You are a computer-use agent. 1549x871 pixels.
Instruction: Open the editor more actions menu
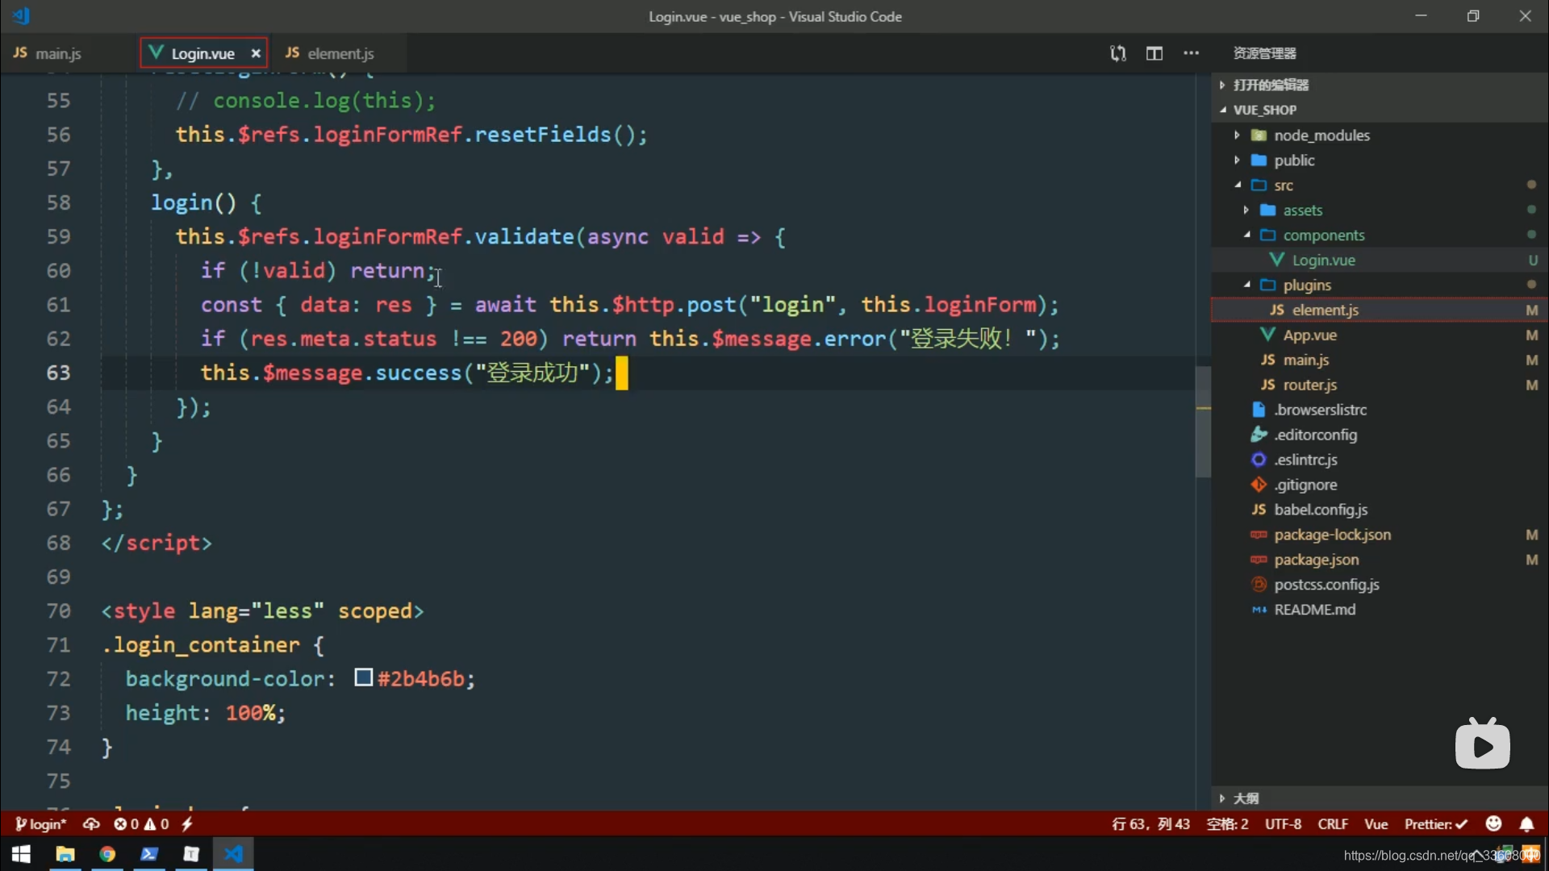[1191, 53]
